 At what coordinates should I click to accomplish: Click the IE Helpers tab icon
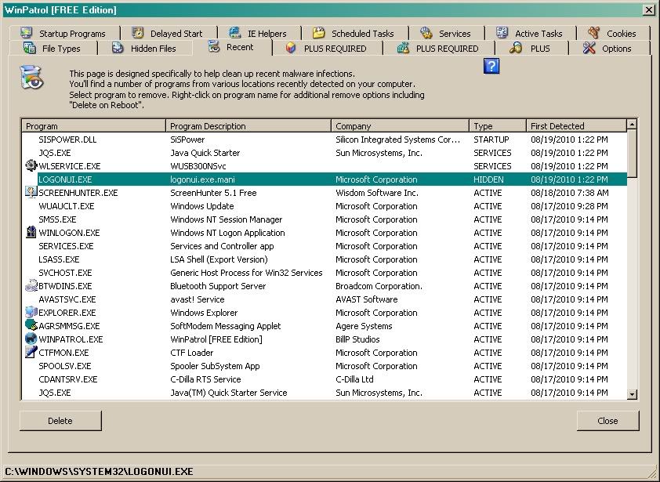pos(234,32)
